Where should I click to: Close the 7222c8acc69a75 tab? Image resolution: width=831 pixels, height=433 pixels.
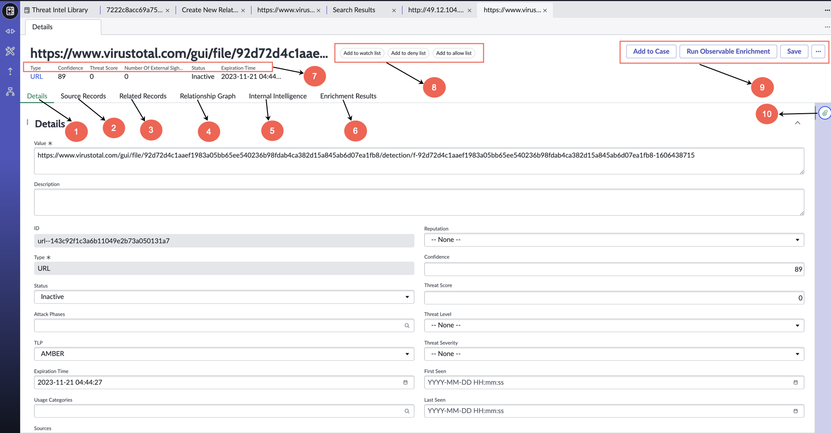pos(168,10)
